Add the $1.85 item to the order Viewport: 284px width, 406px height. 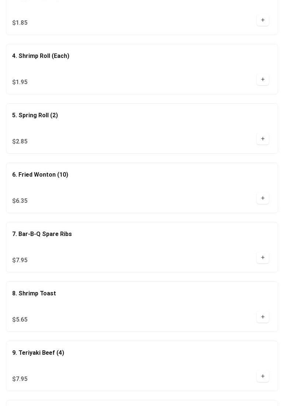(x=263, y=20)
